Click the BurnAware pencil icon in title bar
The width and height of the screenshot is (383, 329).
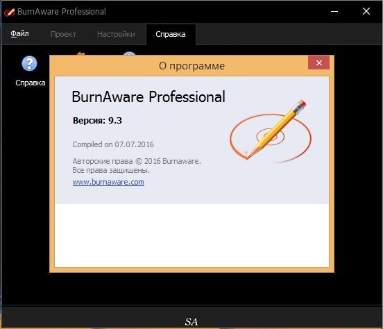pos(9,12)
